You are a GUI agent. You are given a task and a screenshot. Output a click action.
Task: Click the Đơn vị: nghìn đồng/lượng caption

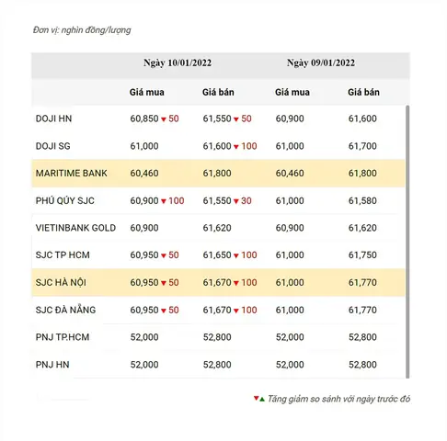pyautogui.click(x=82, y=30)
